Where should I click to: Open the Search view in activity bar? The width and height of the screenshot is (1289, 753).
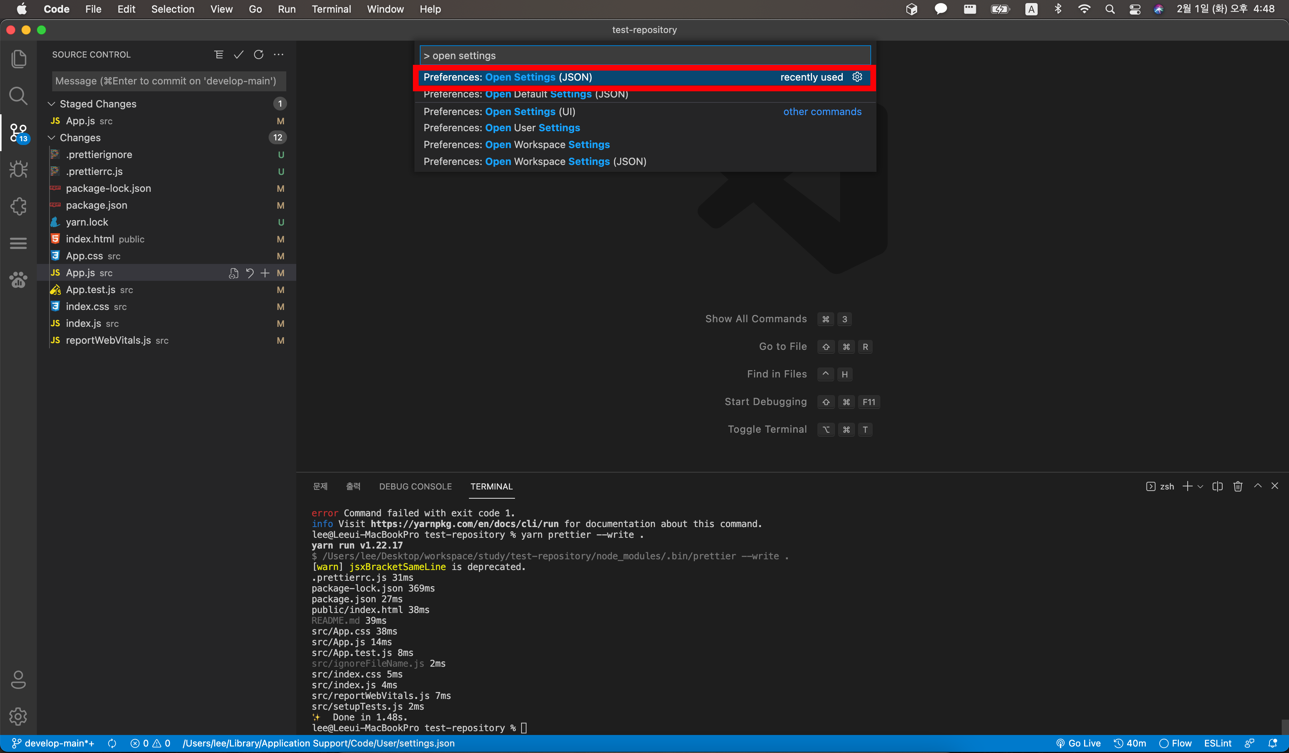18,96
